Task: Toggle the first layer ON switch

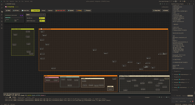Action: pos(42,18)
